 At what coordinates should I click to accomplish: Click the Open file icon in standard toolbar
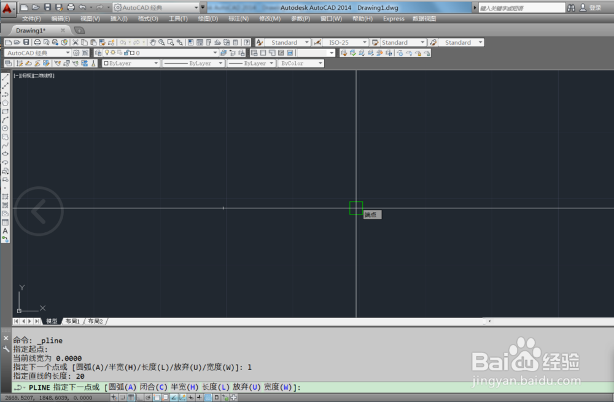click(17, 42)
